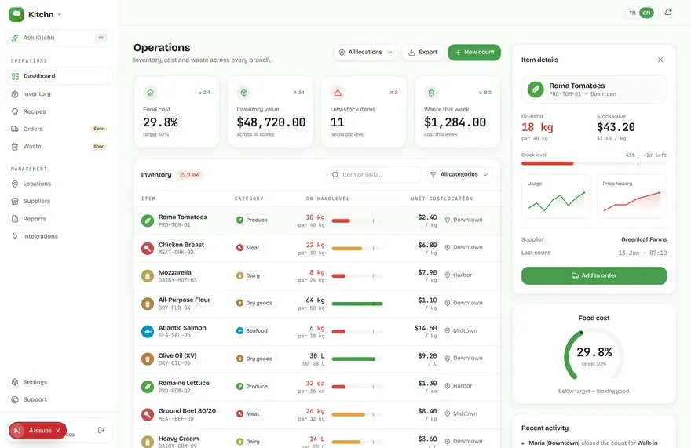This screenshot has width=691, height=448.
Task: Click the Olive Oil (XV) item icon
Action: pyautogui.click(x=148, y=359)
